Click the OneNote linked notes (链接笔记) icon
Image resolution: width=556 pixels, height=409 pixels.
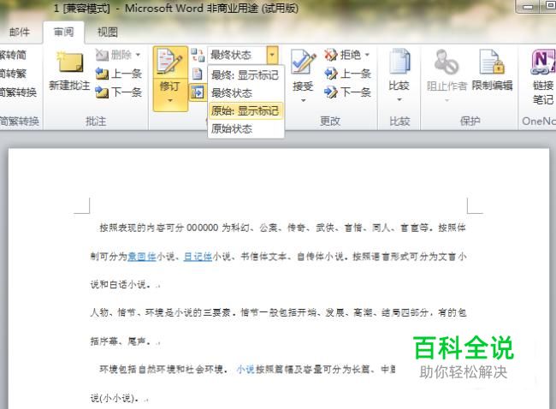coord(542,62)
